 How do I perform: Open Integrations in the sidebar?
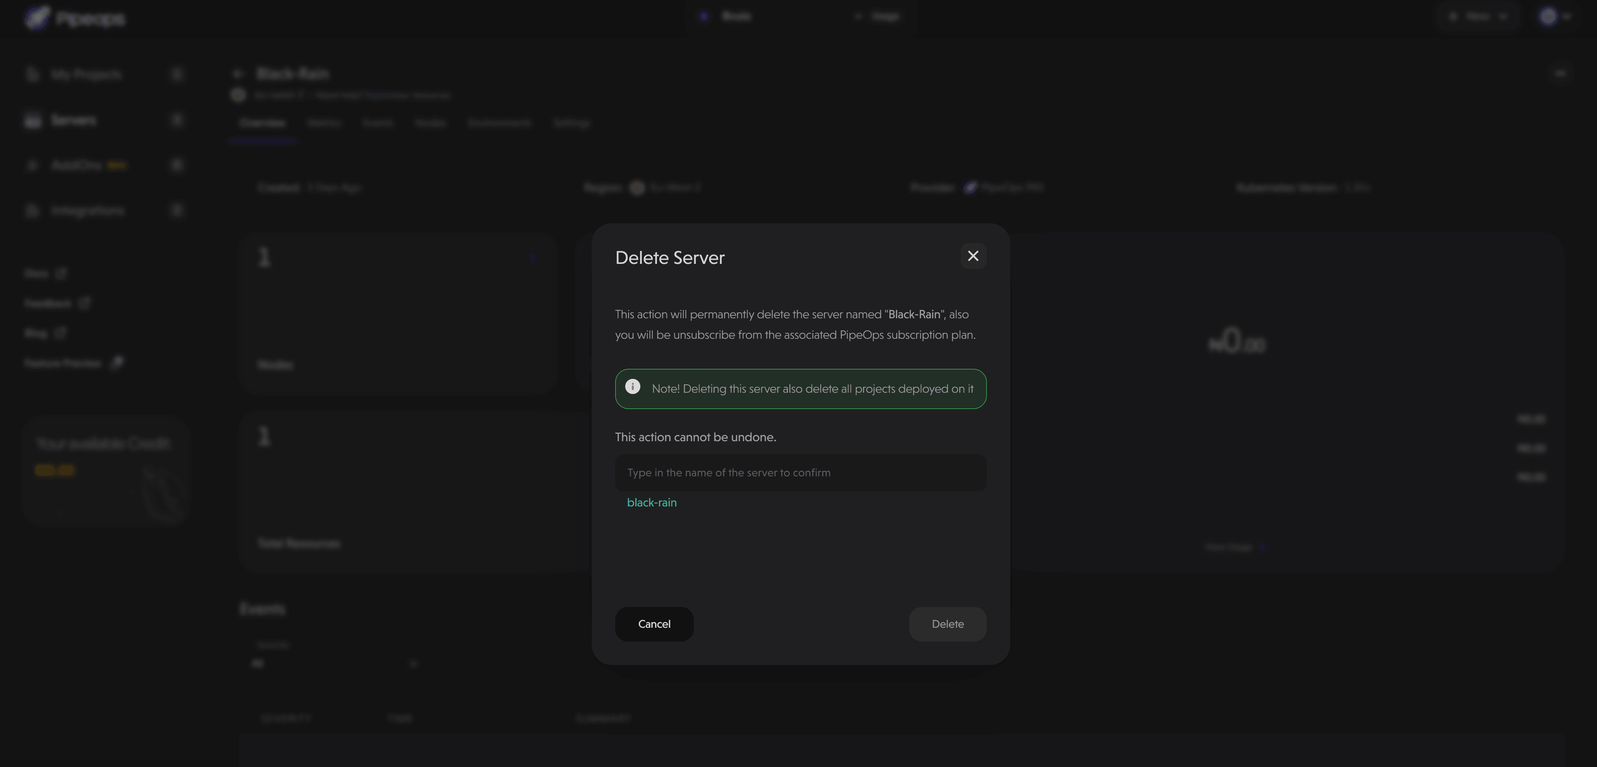pos(104,211)
